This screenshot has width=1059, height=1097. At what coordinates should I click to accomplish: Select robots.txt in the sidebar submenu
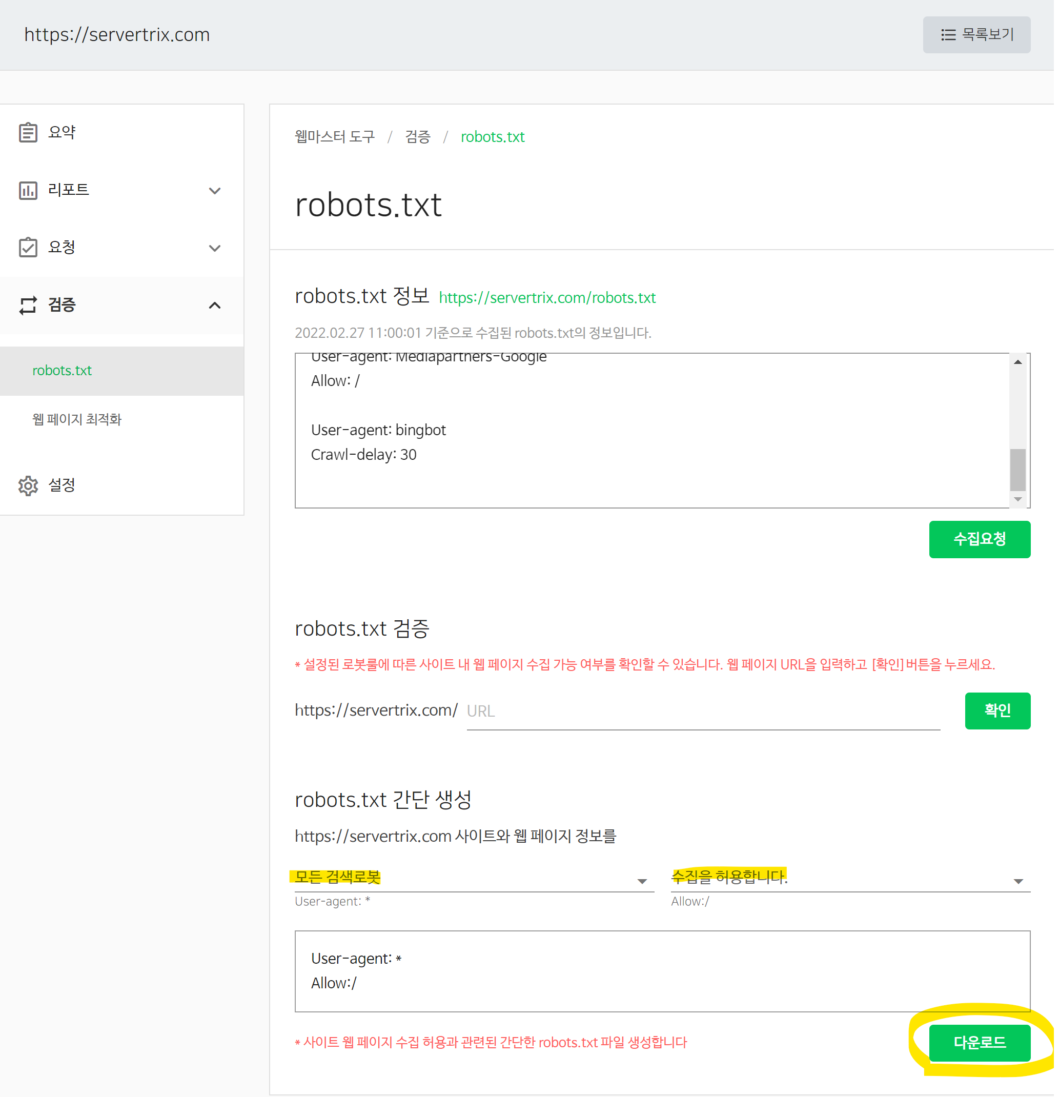62,371
